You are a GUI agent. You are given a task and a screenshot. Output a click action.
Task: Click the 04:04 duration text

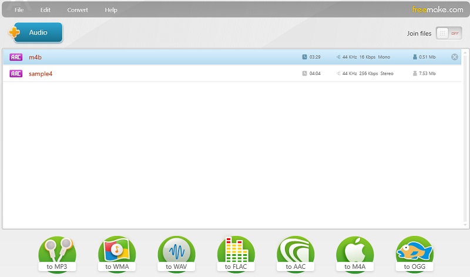point(315,73)
